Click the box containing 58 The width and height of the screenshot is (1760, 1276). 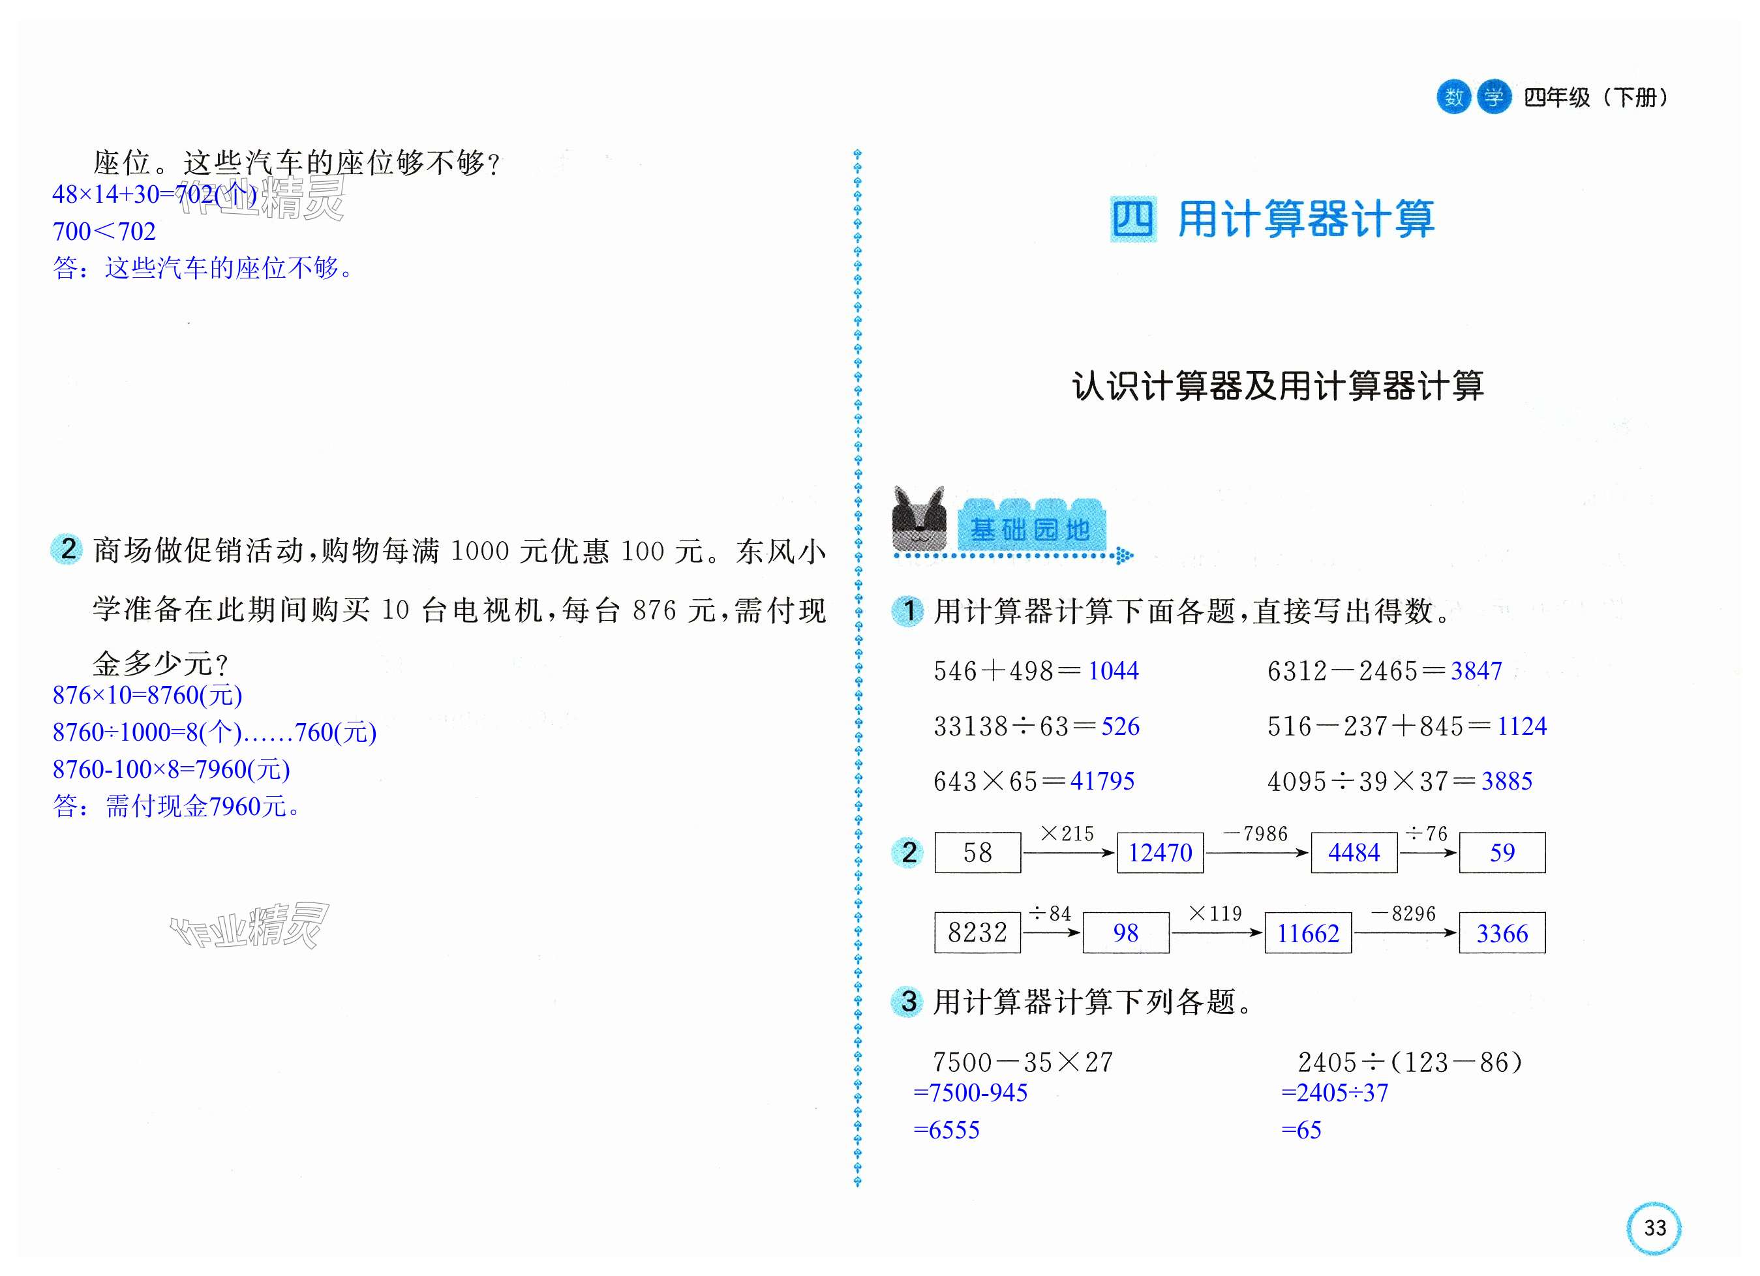pyautogui.click(x=977, y=852)
